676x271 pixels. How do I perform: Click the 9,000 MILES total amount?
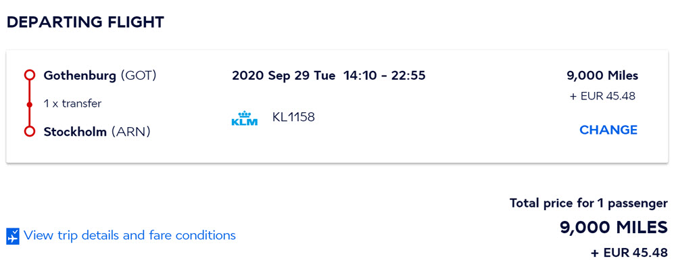[x=614, y=227]
